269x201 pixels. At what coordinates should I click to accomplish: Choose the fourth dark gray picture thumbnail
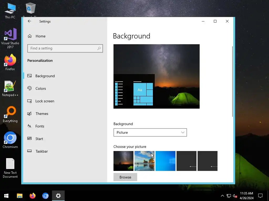[187, 161]
